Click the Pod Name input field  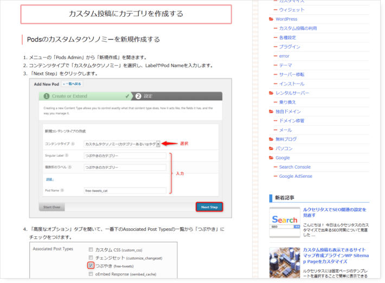click(x=125, y=190)
